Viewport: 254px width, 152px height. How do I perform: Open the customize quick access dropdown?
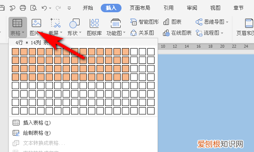coord(69,8)
